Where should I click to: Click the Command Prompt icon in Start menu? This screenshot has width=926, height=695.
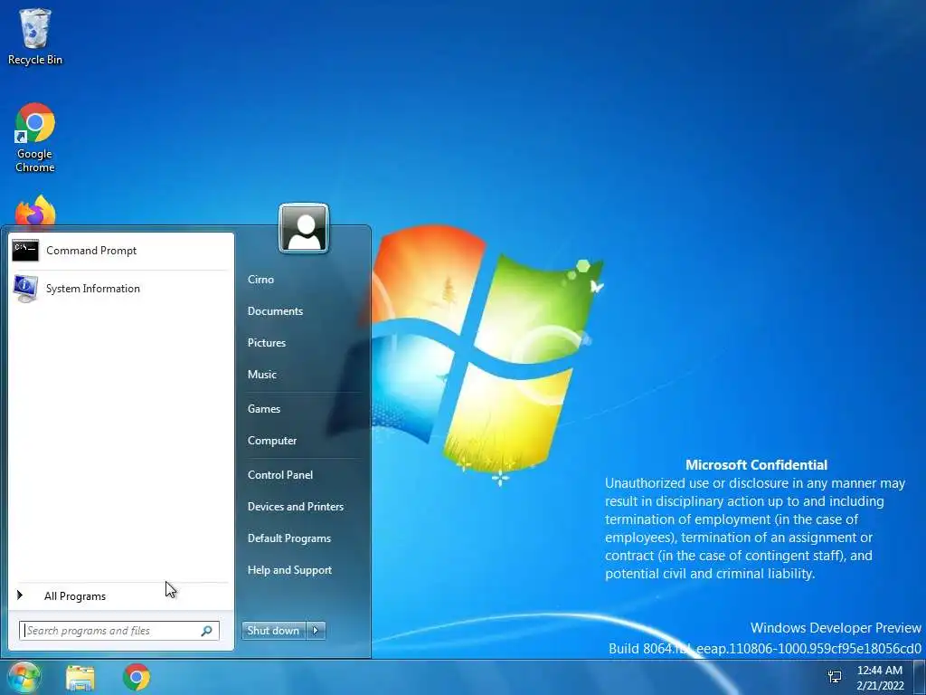25,251
